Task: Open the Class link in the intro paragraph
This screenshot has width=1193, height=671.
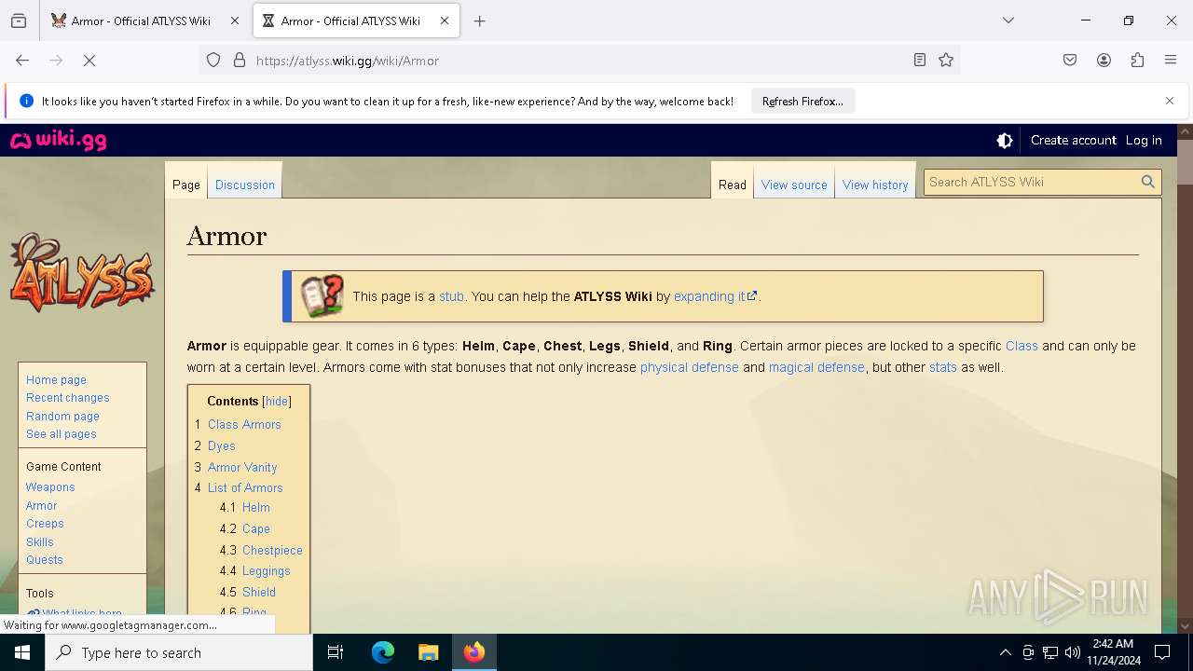Action: [x=1022, y=346]
